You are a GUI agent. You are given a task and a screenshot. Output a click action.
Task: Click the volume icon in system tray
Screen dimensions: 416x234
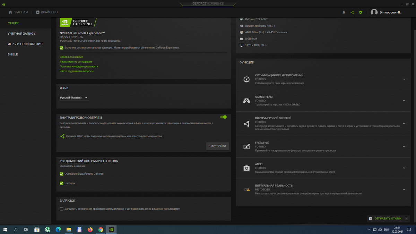pyautogui.click(x=380, y=229)
